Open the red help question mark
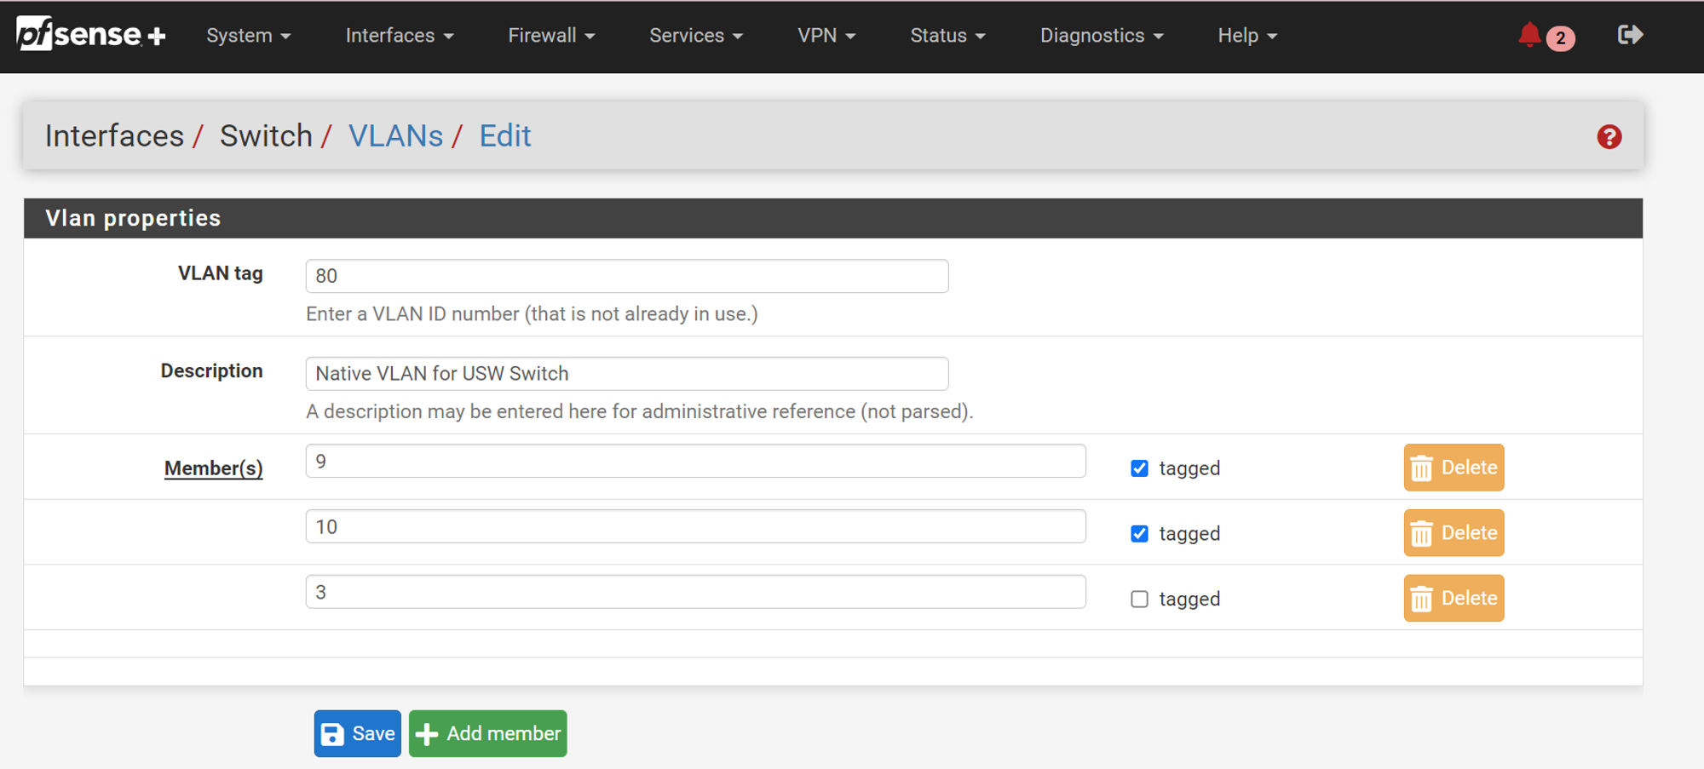 click(x=1609, y=137)
